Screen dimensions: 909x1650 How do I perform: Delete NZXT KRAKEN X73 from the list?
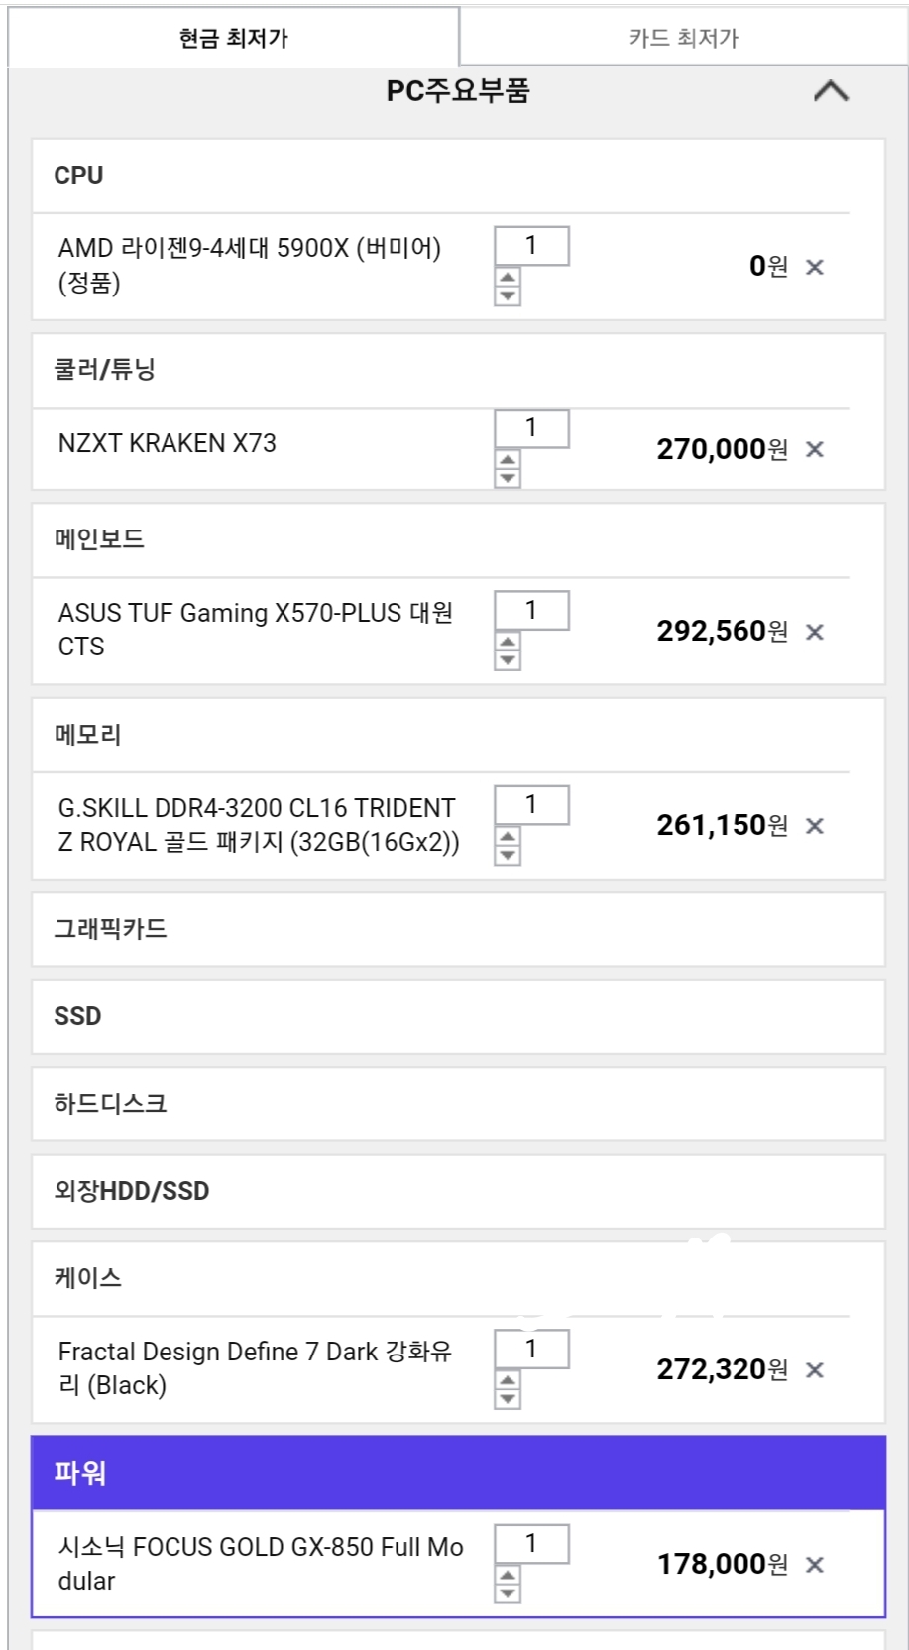coord(815,449)
